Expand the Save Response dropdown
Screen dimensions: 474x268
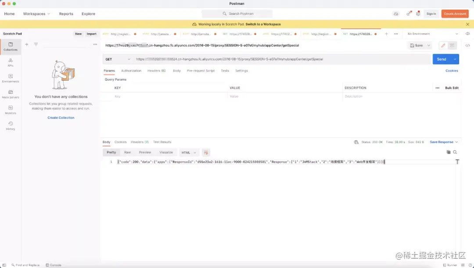click(444, 142)
